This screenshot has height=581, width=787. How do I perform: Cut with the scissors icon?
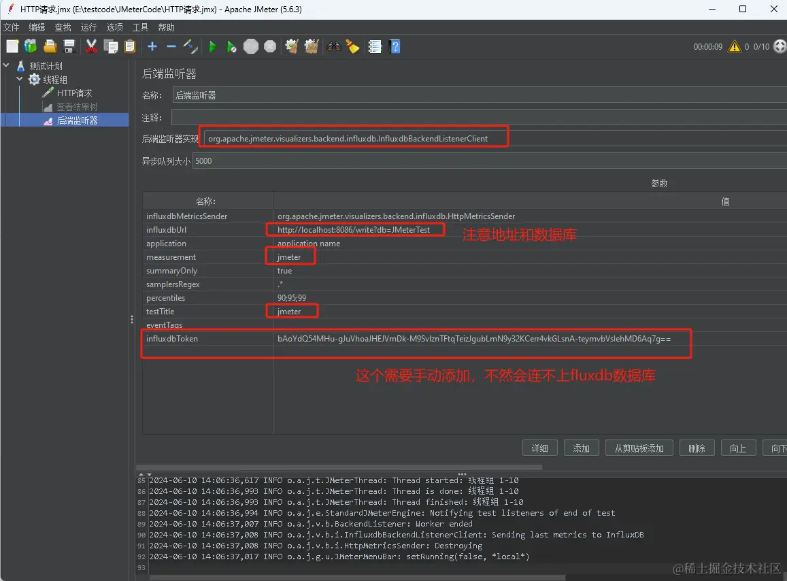91,47
